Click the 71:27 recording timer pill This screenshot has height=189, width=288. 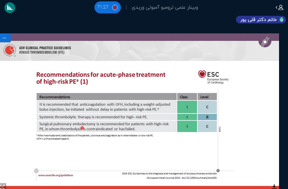107,7
